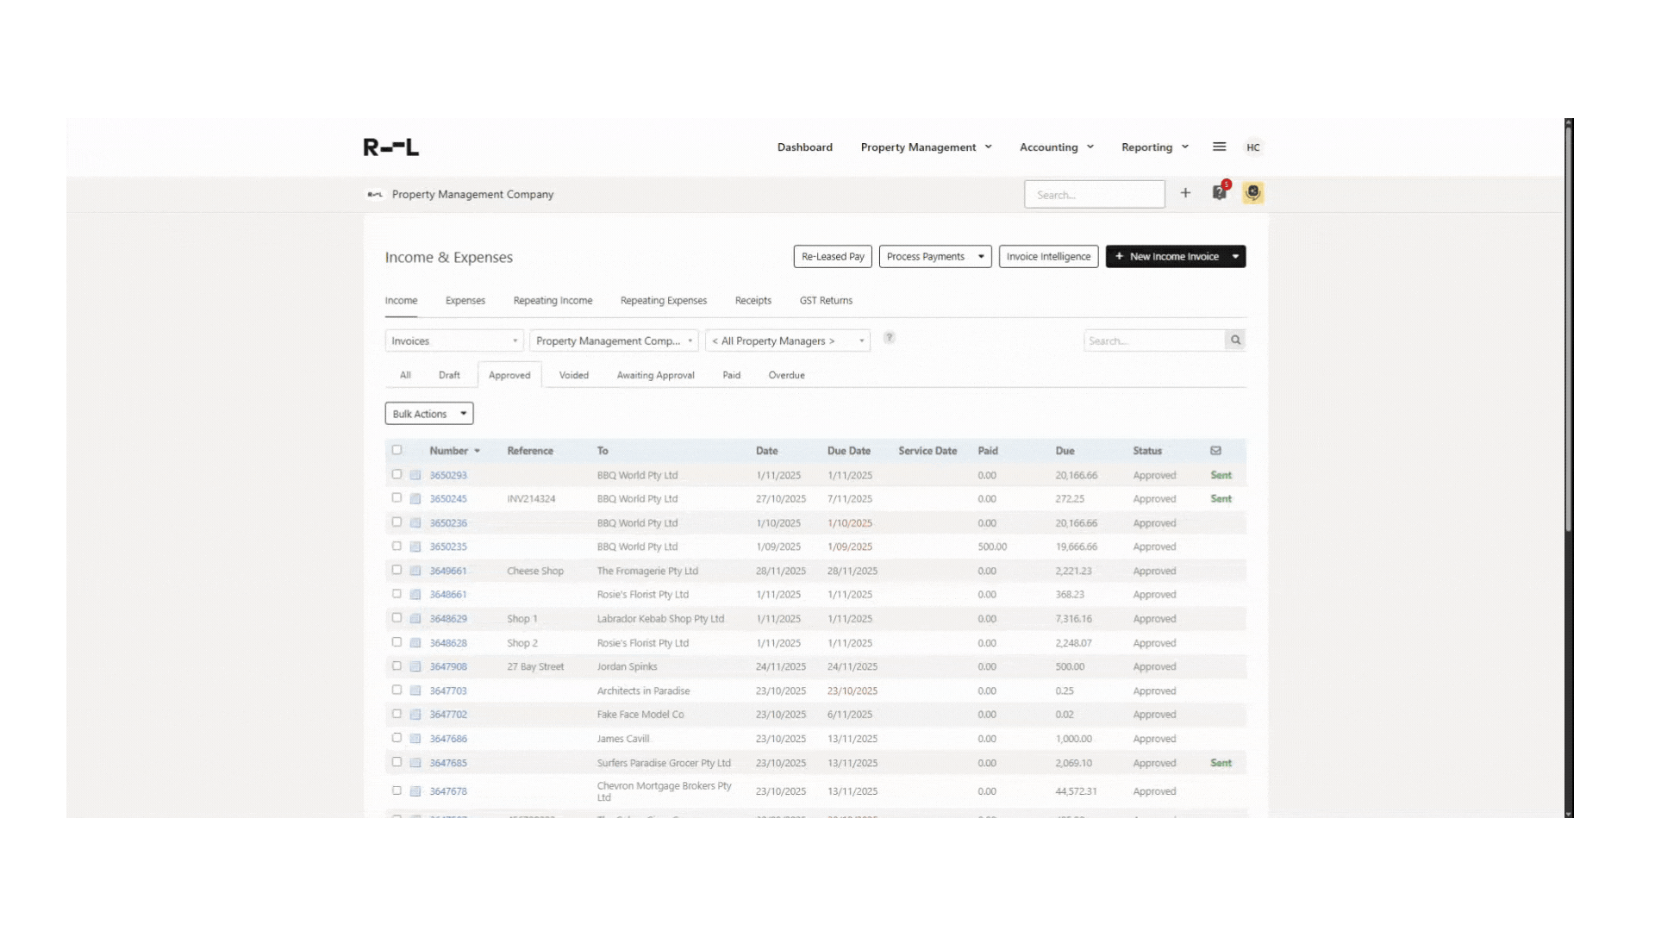Open the help notifications icon
This screenshot has height=931, width=1655.
1220,193
